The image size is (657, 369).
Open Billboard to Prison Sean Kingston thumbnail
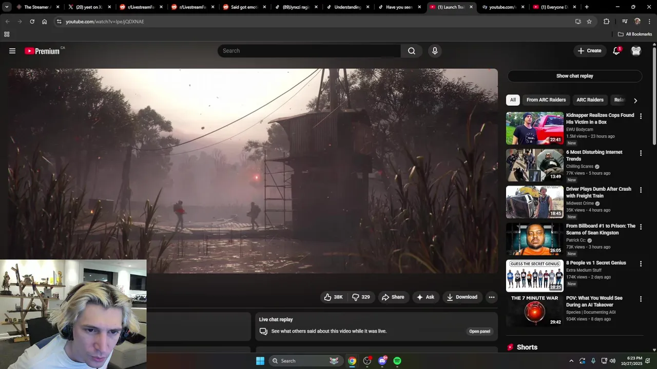534,239
